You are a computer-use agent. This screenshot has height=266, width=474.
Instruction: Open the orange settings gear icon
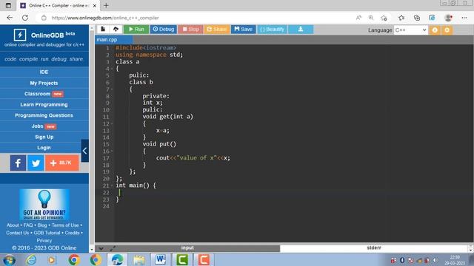(447, 30)
